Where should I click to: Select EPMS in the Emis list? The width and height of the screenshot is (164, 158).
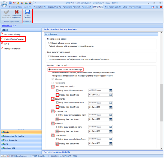[7, 44]
